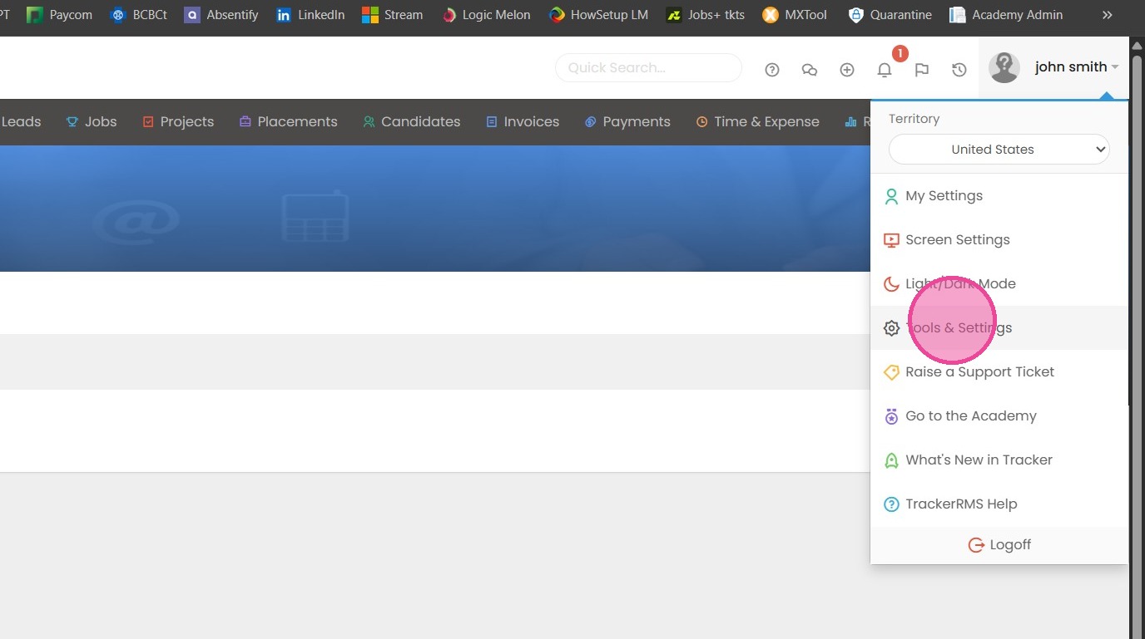Open Tools & Settings

pyautogui.click(x=999, y=328)
